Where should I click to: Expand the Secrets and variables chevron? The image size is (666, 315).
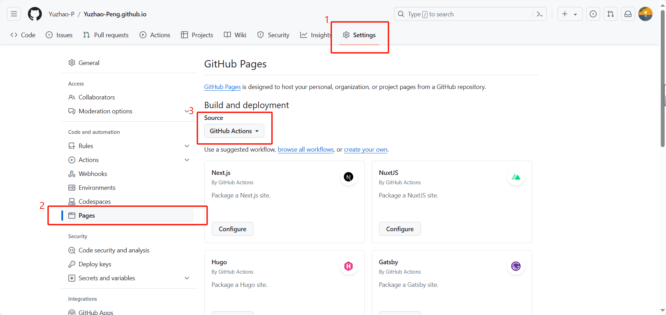click(x=187, y=278)
